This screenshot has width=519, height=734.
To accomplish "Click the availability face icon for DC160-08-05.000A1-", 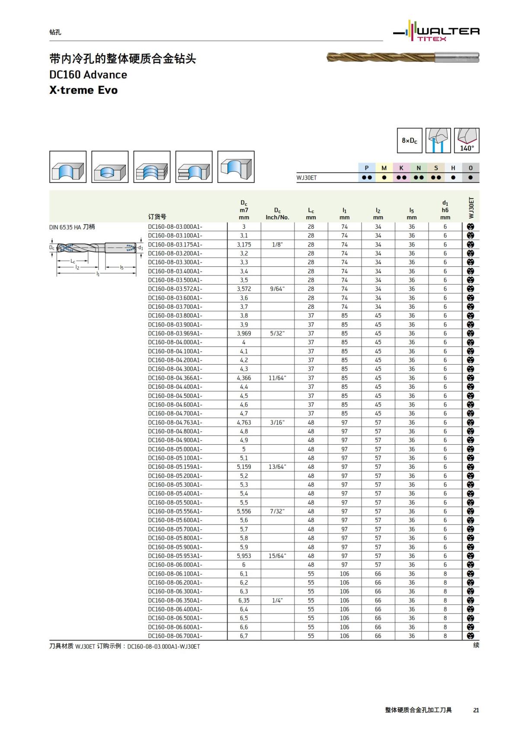I will point(471,449).
